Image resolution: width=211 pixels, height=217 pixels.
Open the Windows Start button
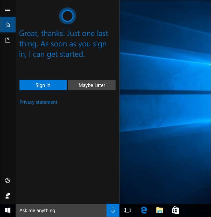coord(8,210)
